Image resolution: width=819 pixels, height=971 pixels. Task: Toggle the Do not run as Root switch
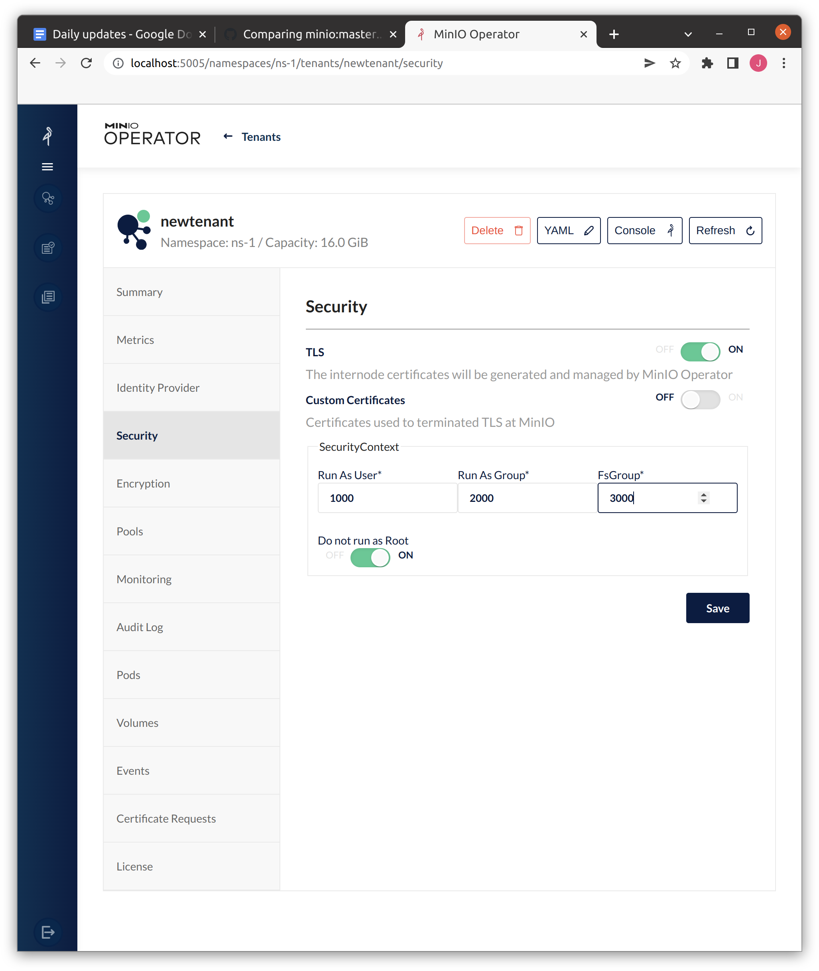point(370,558)
